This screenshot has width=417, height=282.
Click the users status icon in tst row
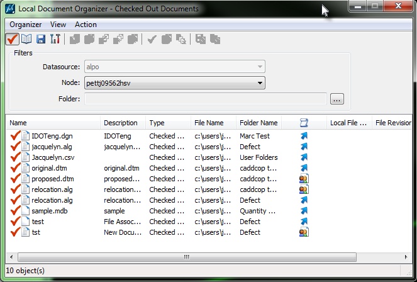[x=304, y=232]
